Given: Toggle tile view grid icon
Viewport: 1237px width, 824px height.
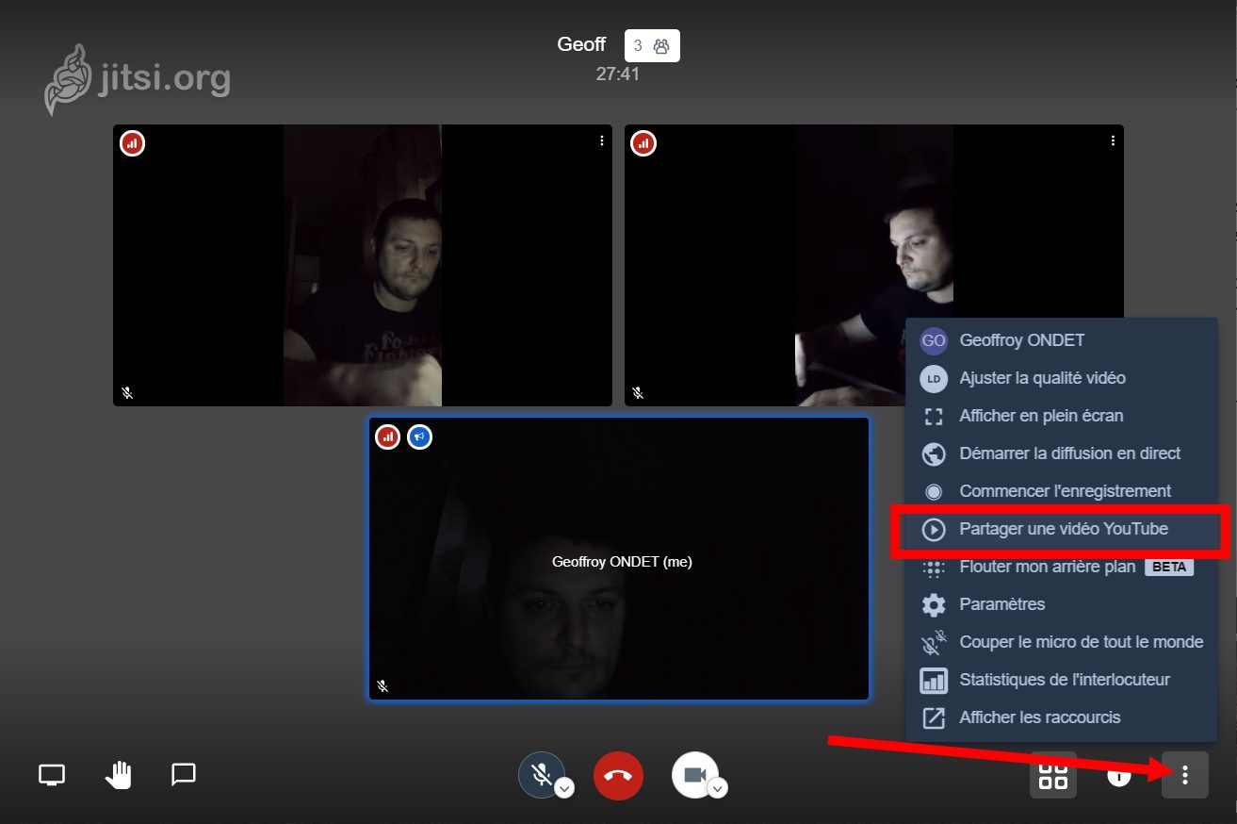Looking at the screenshot, I should (x=1053, y=775).
